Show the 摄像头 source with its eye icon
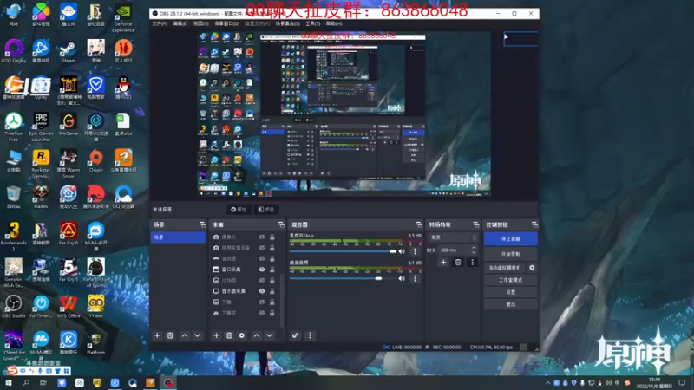The width and height of the screenshot is (694, 390). point(262,237)
